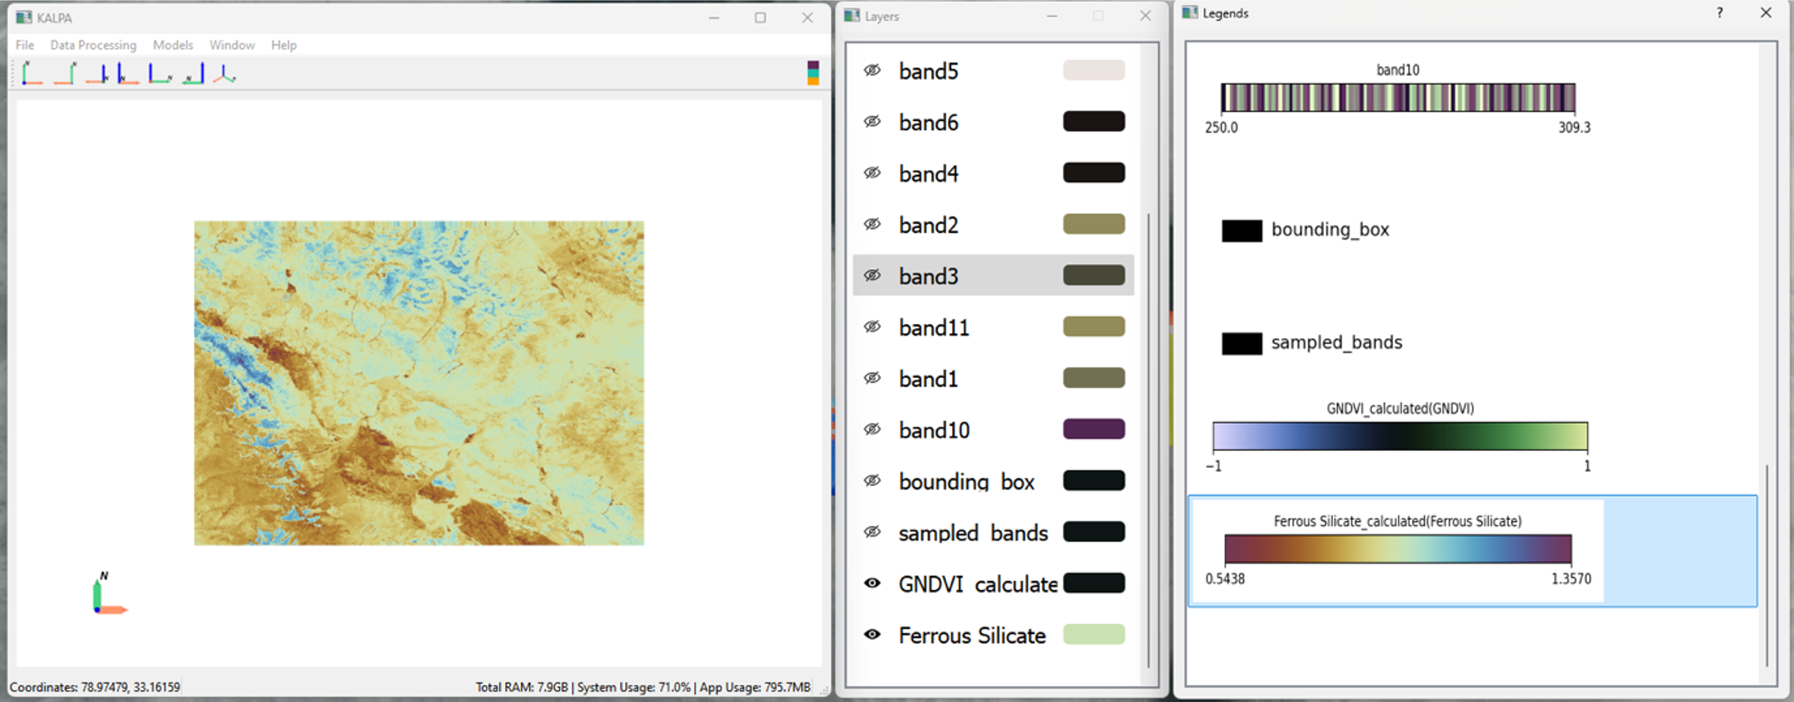Select Ferrous Silicate layer name
This screenshot has height=702, width=1794.
coord(972,636)
